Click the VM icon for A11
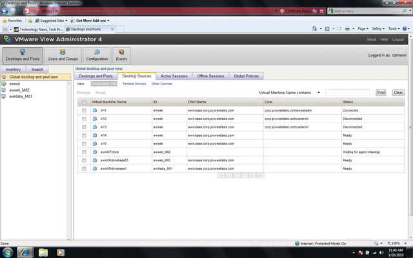413x258 pixels. 95,110
